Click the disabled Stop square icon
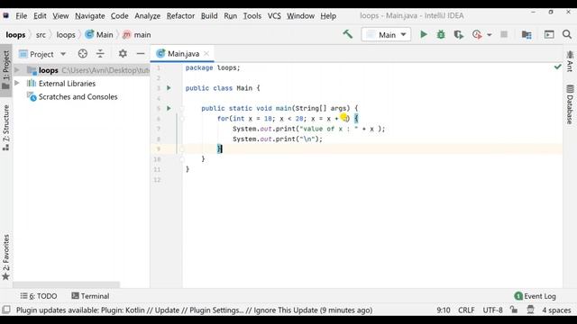577x324 pixels. (x=504, y=34)
